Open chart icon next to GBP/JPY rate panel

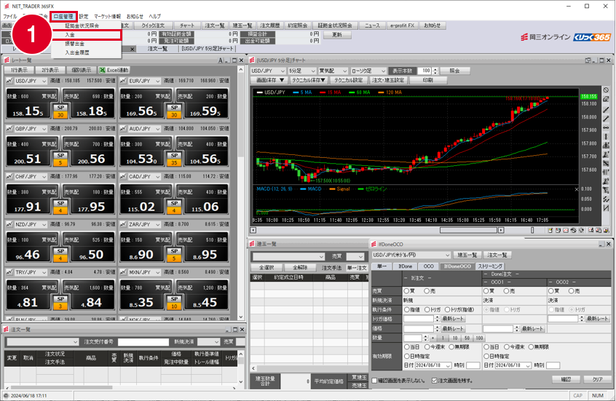[x=9, y=129]
